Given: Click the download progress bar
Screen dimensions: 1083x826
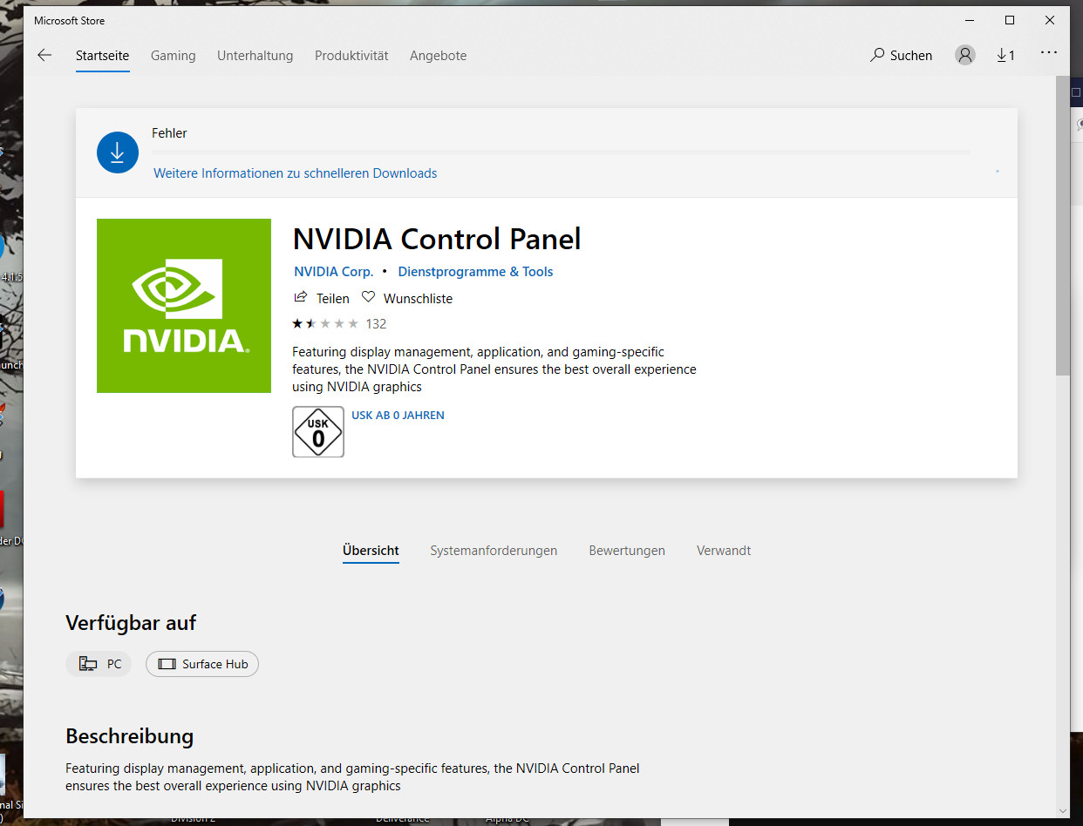Looking at the screenshot, I should 562,152.
